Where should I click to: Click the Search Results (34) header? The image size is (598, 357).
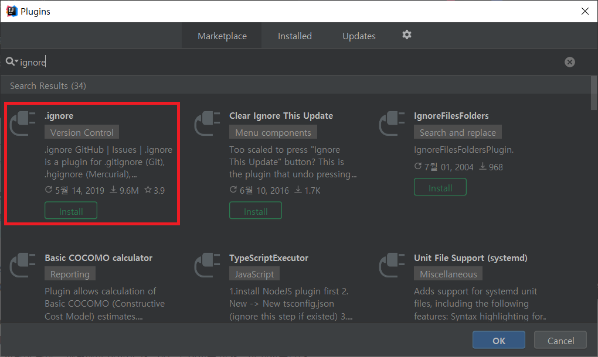coord(47,85)
